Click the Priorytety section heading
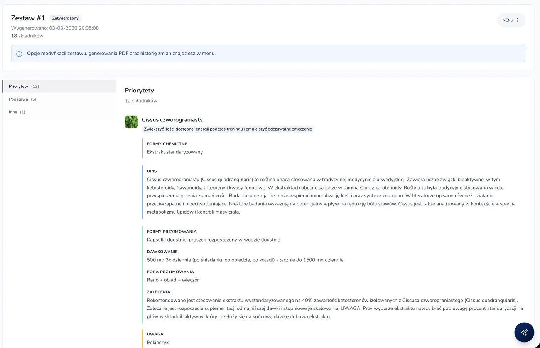 139,91
